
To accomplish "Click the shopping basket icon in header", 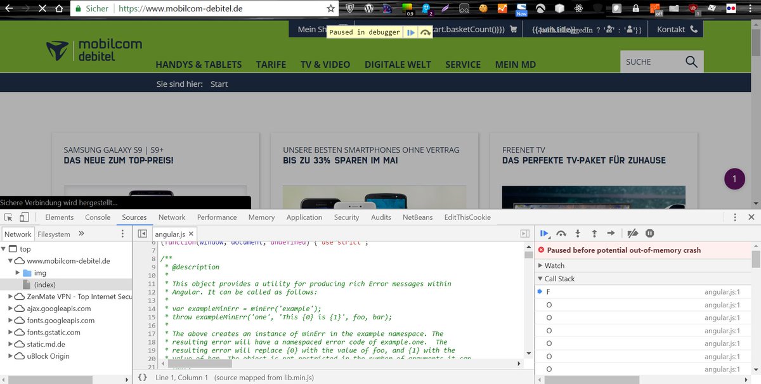I will point(513,29).
